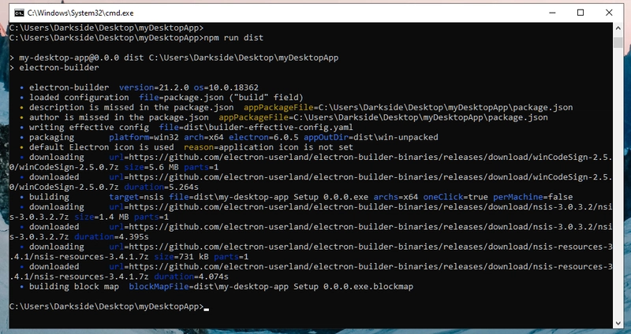Click 'building block map' text
The height and width of the screenshot is (334, 631).
coord(74,287)
